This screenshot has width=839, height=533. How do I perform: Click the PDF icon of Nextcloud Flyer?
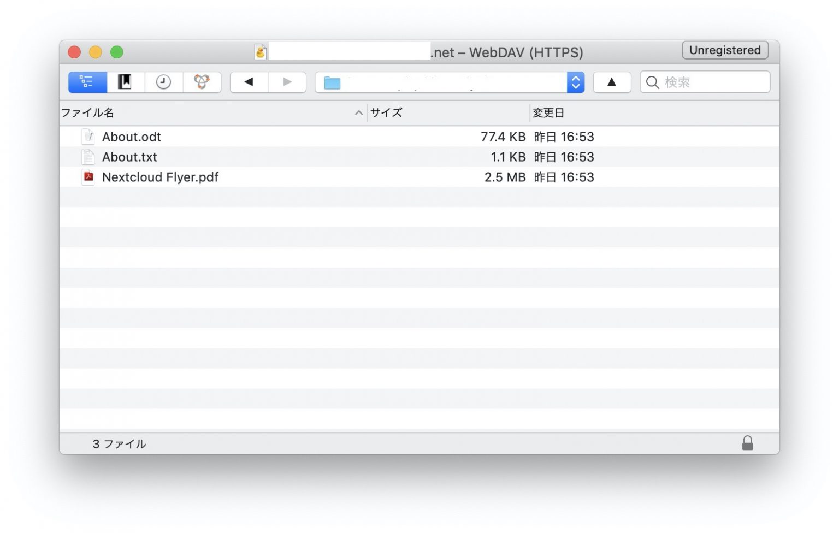[88, 177]
